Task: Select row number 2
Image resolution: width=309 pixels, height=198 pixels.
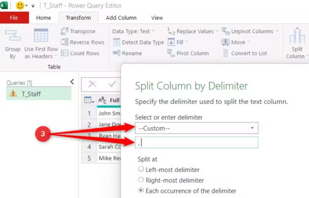Action: 89,124
